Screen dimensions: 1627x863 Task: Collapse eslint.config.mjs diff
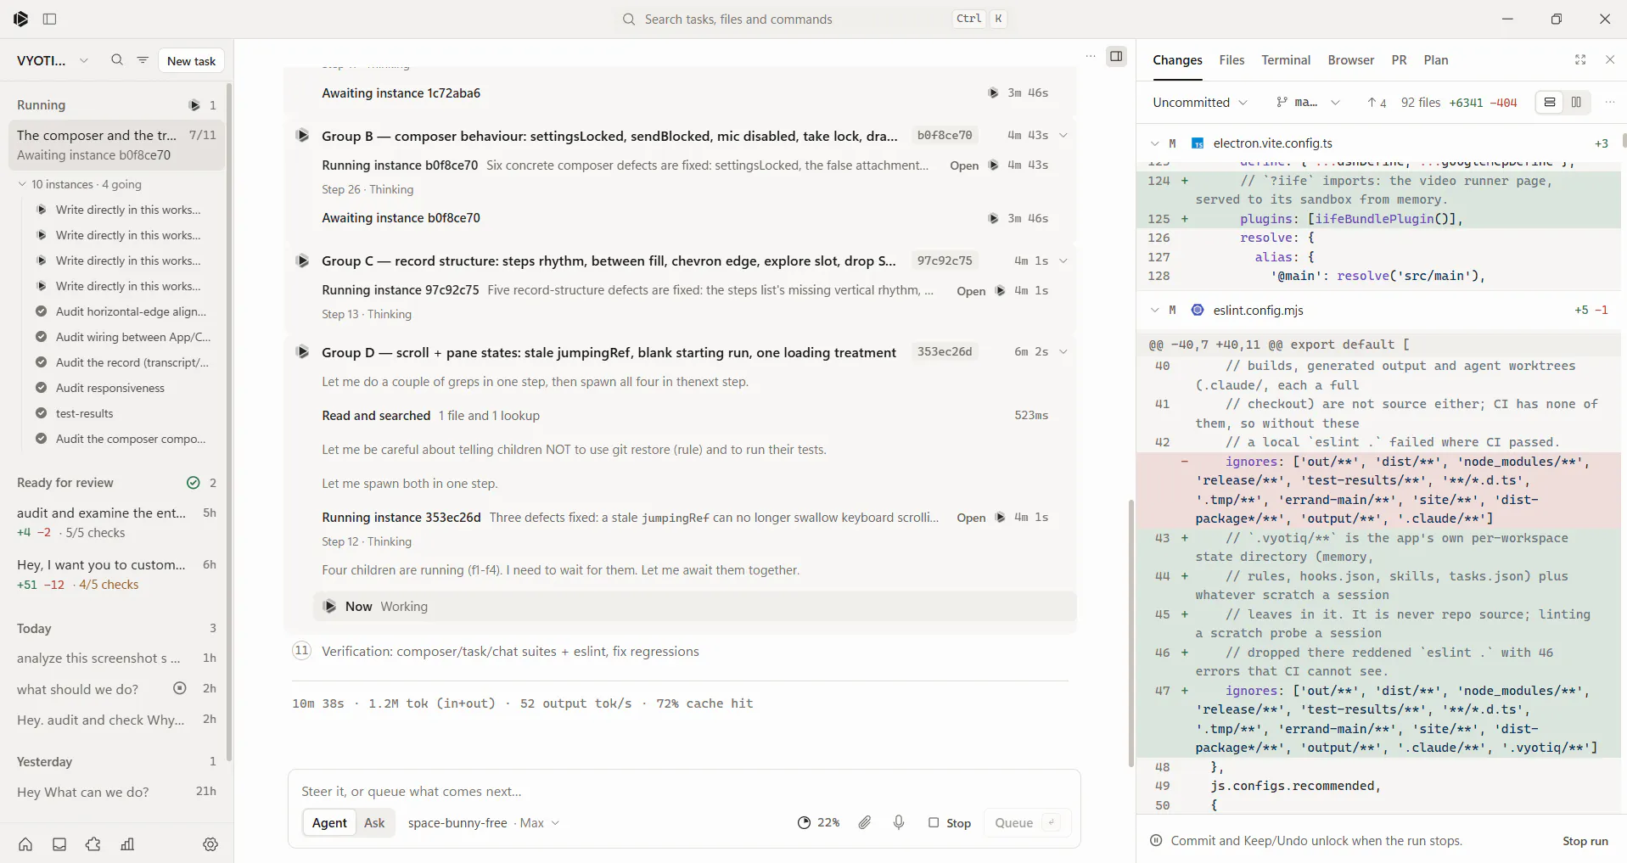click(1155, 311)
